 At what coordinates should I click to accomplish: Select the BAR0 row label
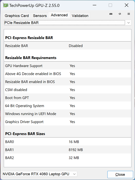pyautogui.click(x=10, y=142)
